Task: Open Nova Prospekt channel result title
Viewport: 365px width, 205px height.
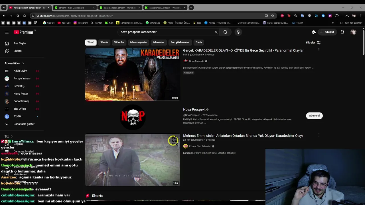Action: pyautogui.click(x=194, y=110)
